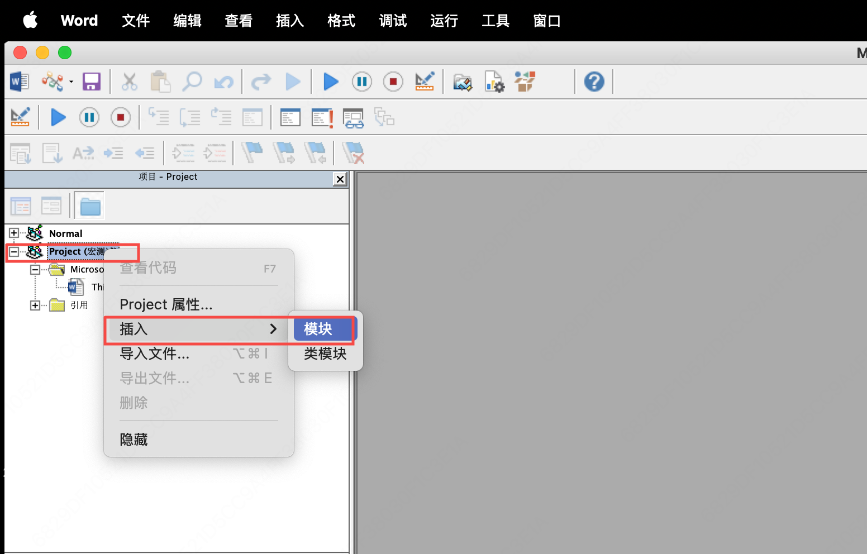This screenshot has height=554, width=867.
Task: Click 插入 in the context menu
Action: tap(198, 329)
